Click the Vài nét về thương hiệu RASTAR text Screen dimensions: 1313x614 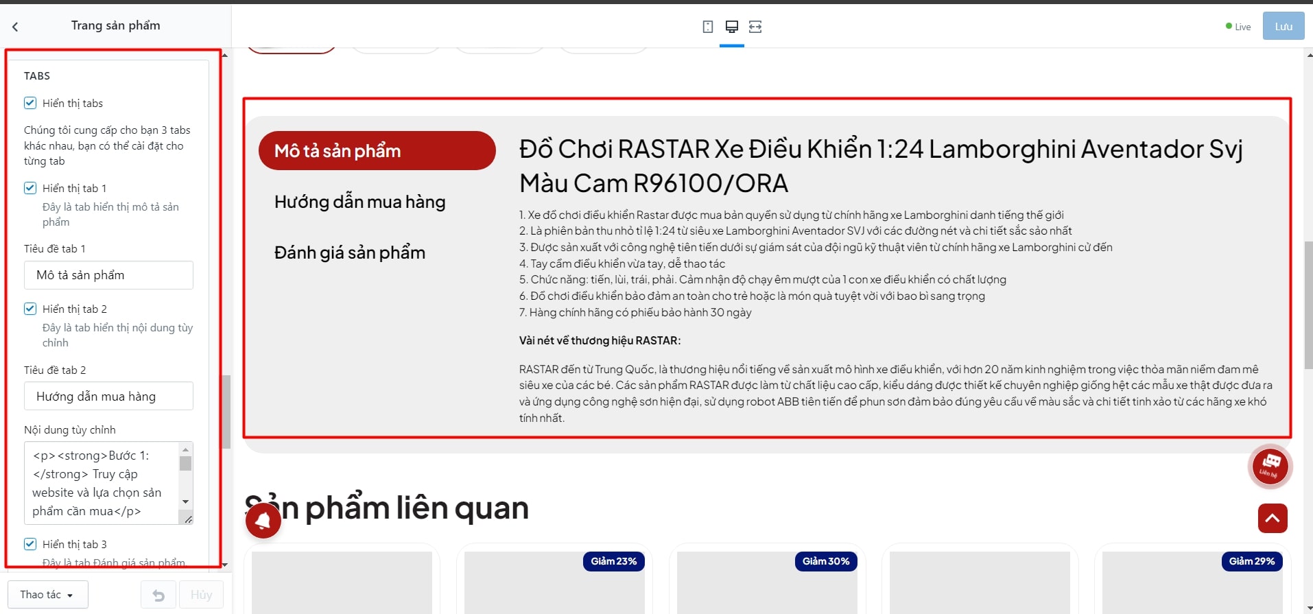pos(600,340)
